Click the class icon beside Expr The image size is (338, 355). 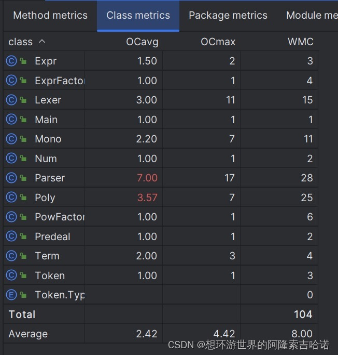(x=11, y=61)
